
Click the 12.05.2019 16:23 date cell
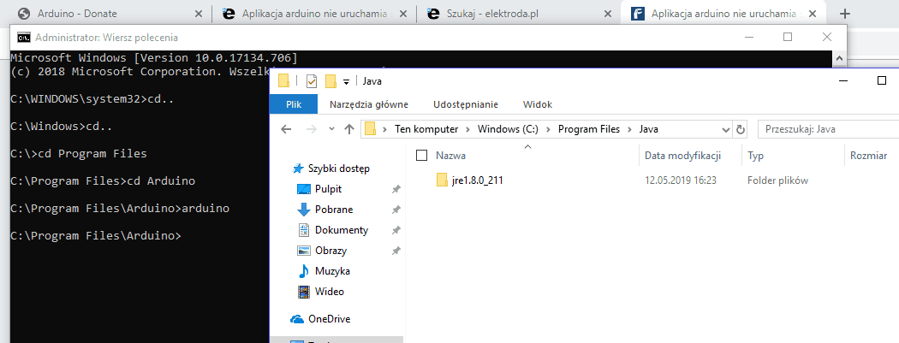(681, 180)
